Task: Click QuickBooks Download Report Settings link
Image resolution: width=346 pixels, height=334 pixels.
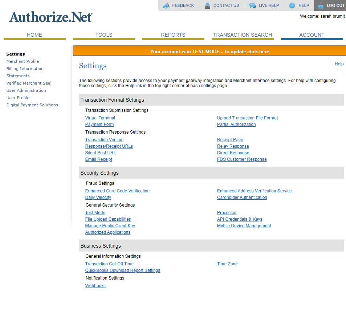Action: coord(123,270)
